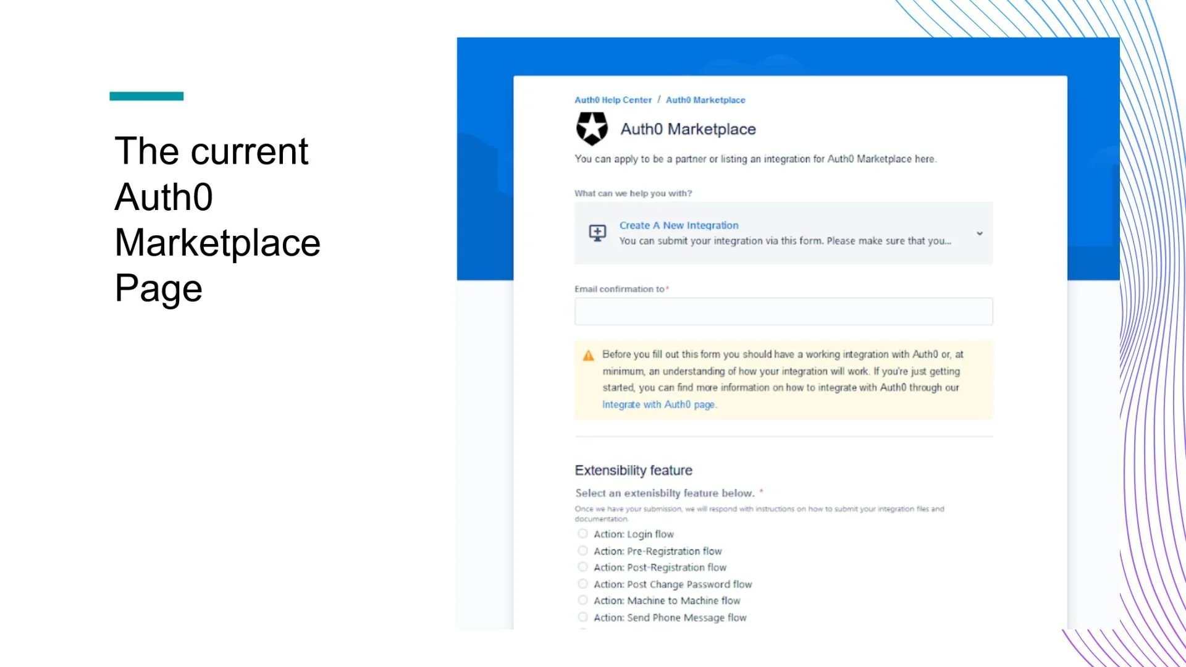Click the Auth0 shield star logo
The width and height of the screenshot is (1186, 667).
point(591,128)
